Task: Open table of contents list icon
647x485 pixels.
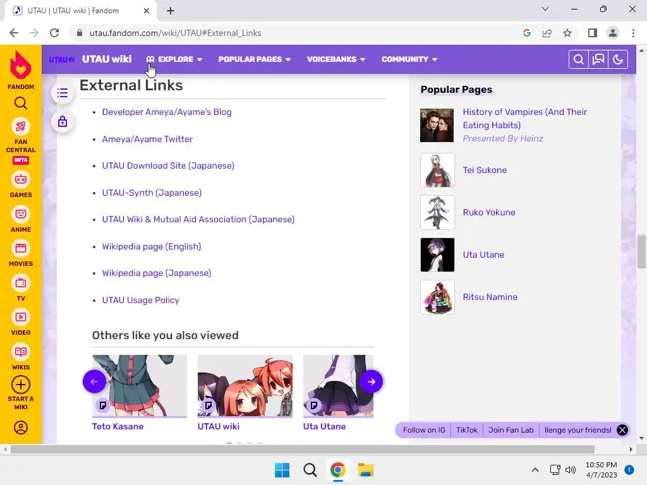Action: tap(63, 93)
